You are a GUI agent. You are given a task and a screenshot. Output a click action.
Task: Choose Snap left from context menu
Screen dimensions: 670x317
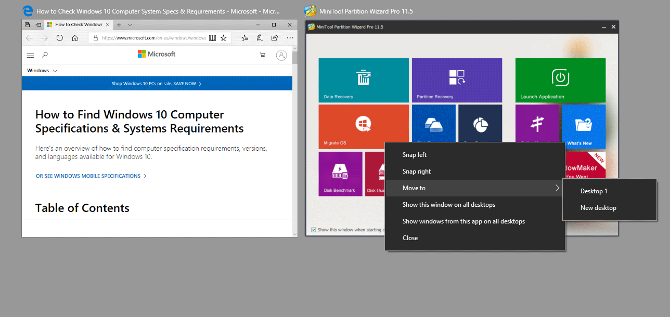(475, 155)
